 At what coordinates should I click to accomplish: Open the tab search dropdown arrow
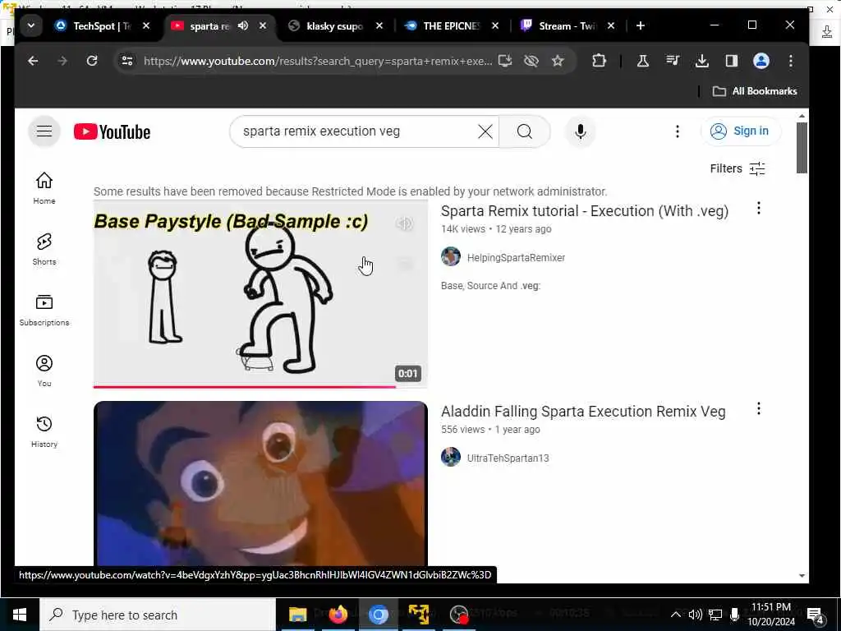tap(31, 25)
